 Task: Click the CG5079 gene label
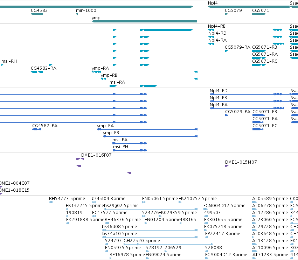coord(233,10)
